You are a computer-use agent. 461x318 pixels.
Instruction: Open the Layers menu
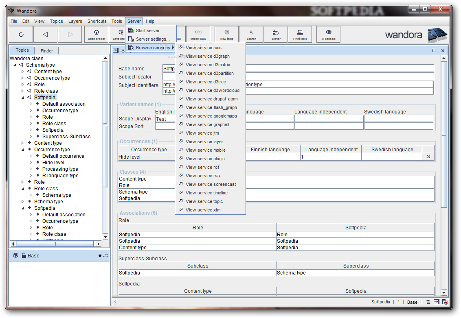click(75, 21)
